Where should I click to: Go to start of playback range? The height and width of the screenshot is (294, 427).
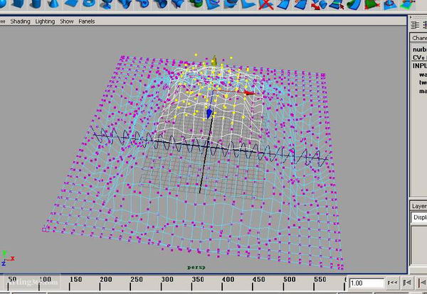click(392, 283)
